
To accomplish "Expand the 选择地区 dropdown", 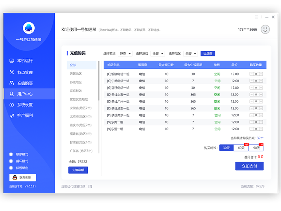I will coord(190,54).
